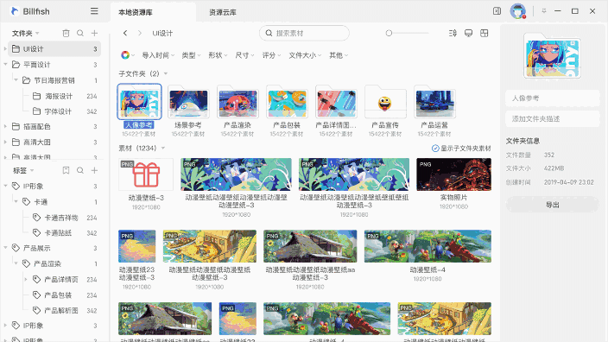The height and width of the screenshot is (342, 608).
Task: Click the 导出 button
Action: [x=552, y=205]
